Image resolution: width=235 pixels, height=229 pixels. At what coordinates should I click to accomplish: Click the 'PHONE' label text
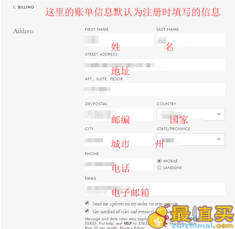(92, 154)
